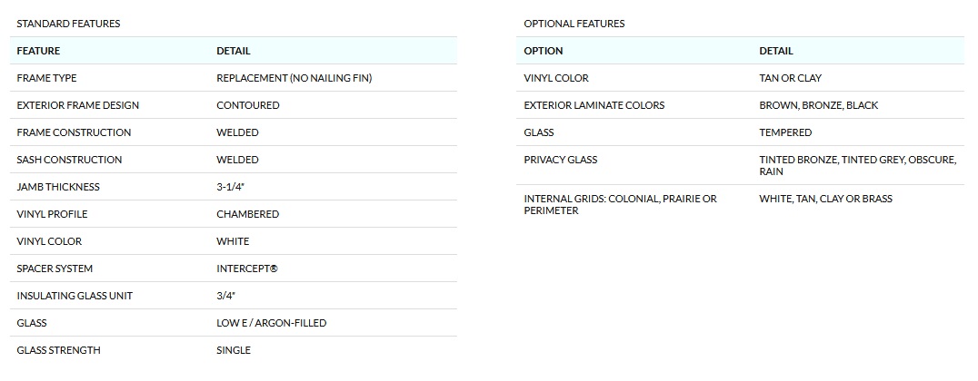Click the LOW E / ARGON-FILLED value
Screen dimensions: 978x381
pos(271,323)
